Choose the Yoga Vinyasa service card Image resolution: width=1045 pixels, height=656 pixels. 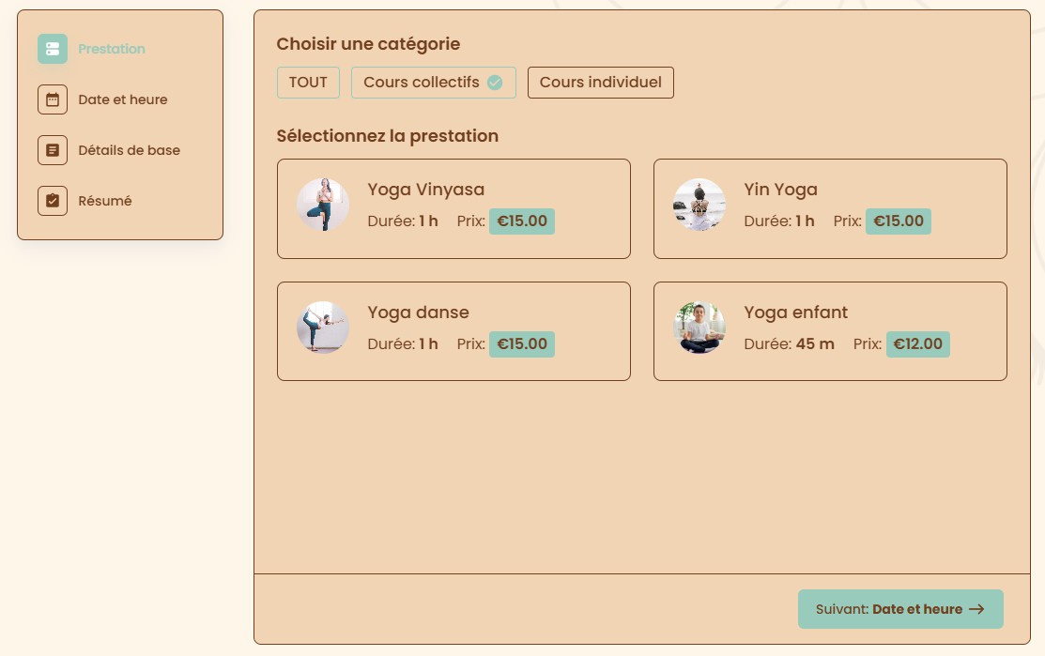click(453, 208)
